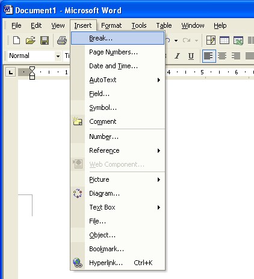This screenshot has height=279, width=254.
Task: Open the Format menu
Action: click(111, 25)
